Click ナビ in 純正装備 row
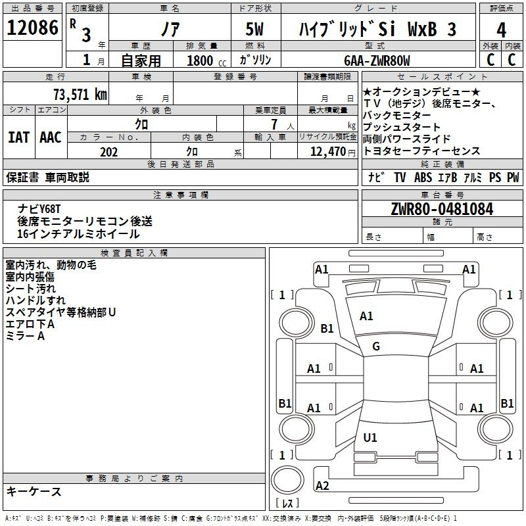Screen dimensions: 526x526 click(x=375, y=177)
